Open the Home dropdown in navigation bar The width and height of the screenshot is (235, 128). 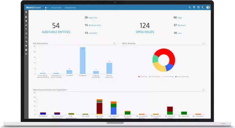[47, 7]
